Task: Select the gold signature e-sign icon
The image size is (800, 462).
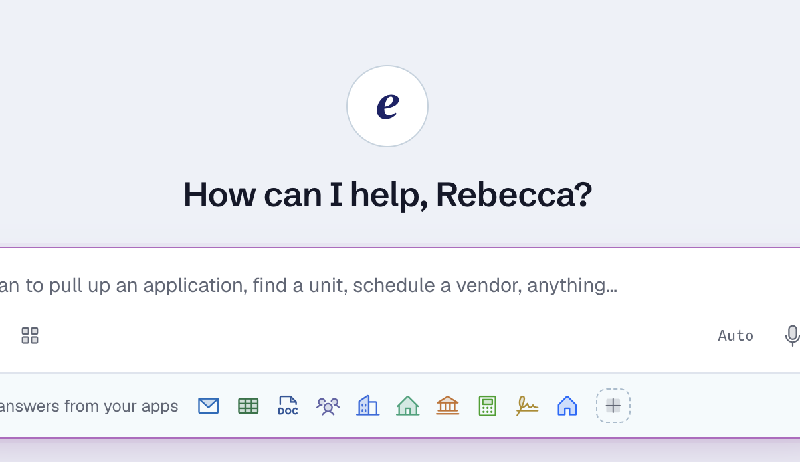Action: tap(527, 406)
